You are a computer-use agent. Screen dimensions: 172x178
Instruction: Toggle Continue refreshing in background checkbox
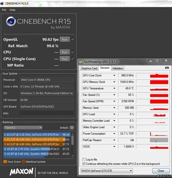83,164
